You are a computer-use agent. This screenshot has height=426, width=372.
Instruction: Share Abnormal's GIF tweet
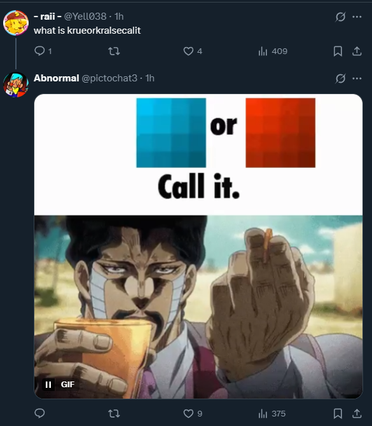[x=357, y=413]
